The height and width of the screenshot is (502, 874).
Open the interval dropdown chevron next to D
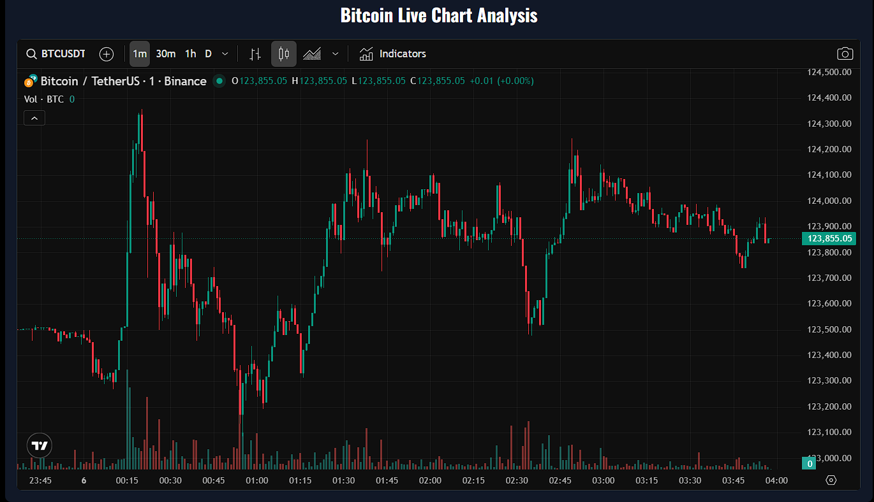click(x=224, y=54)
